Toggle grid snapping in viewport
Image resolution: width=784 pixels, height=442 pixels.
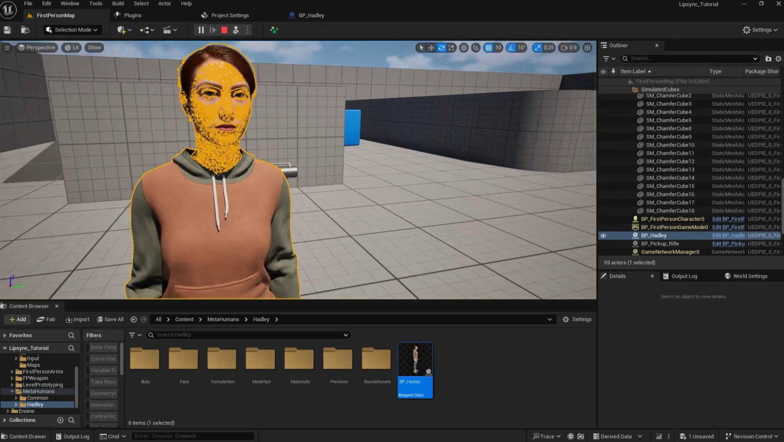click(488, 48)
